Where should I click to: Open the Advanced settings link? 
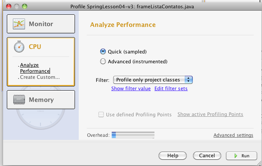pyautogui.click(x=233, y=135)
